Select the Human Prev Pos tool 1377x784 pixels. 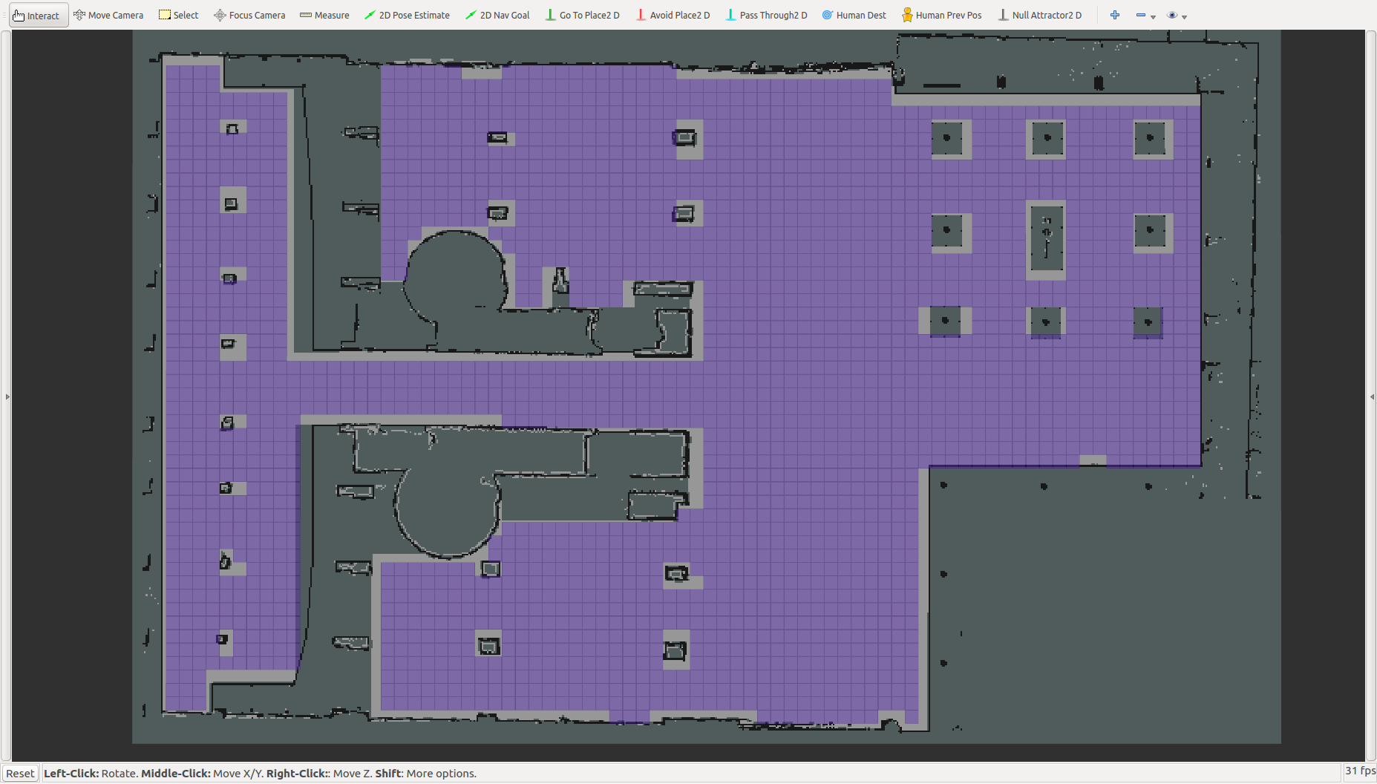[x=941, y=15]
